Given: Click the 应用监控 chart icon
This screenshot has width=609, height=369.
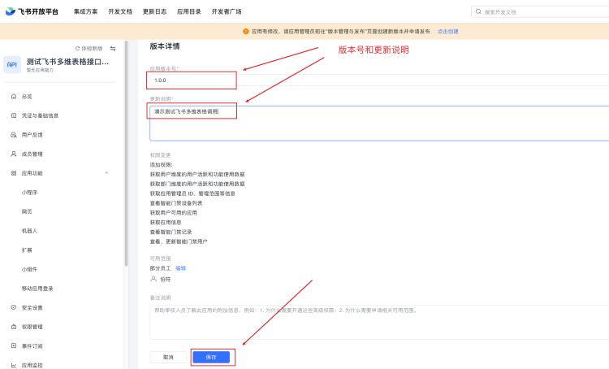Looking at the screenshot, I should pyautogui.click(x=14, y=365).
